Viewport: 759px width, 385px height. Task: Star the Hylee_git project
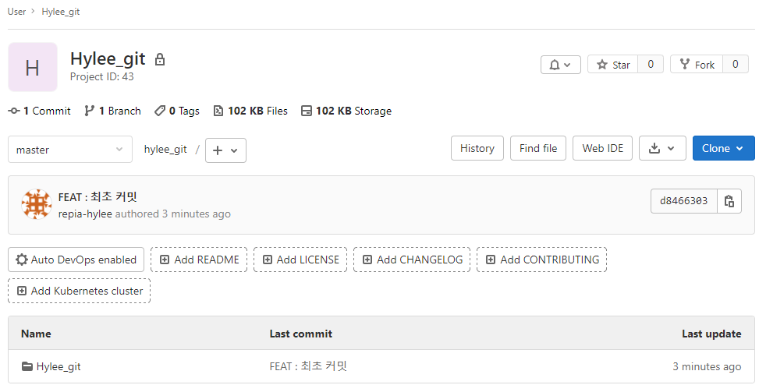point(613,65)
